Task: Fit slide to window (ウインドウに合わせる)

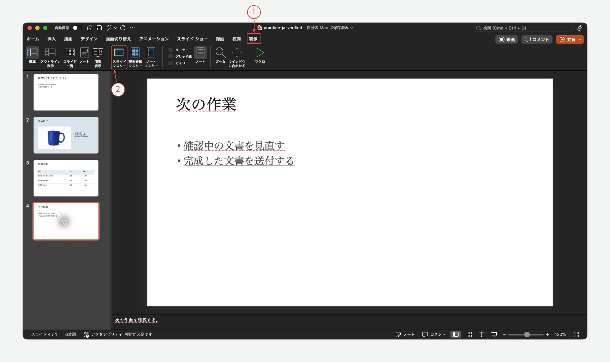Action: pyautogui.click(x=237, y=57)
